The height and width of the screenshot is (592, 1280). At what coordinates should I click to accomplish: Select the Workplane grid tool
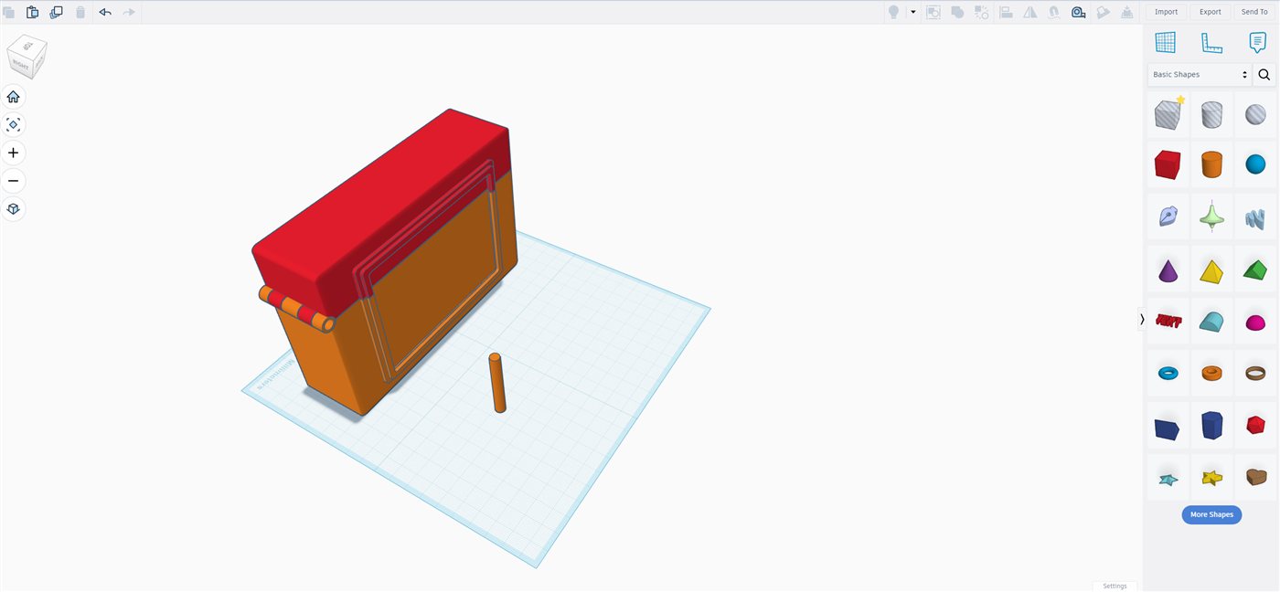[1165, 42]
